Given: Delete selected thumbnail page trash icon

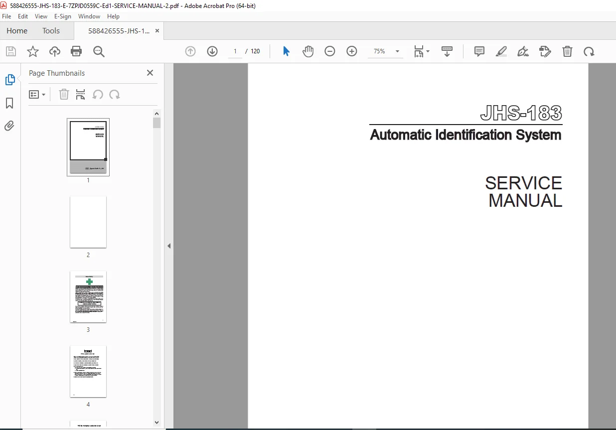Looking at the screenshot, I should point(64,94).
